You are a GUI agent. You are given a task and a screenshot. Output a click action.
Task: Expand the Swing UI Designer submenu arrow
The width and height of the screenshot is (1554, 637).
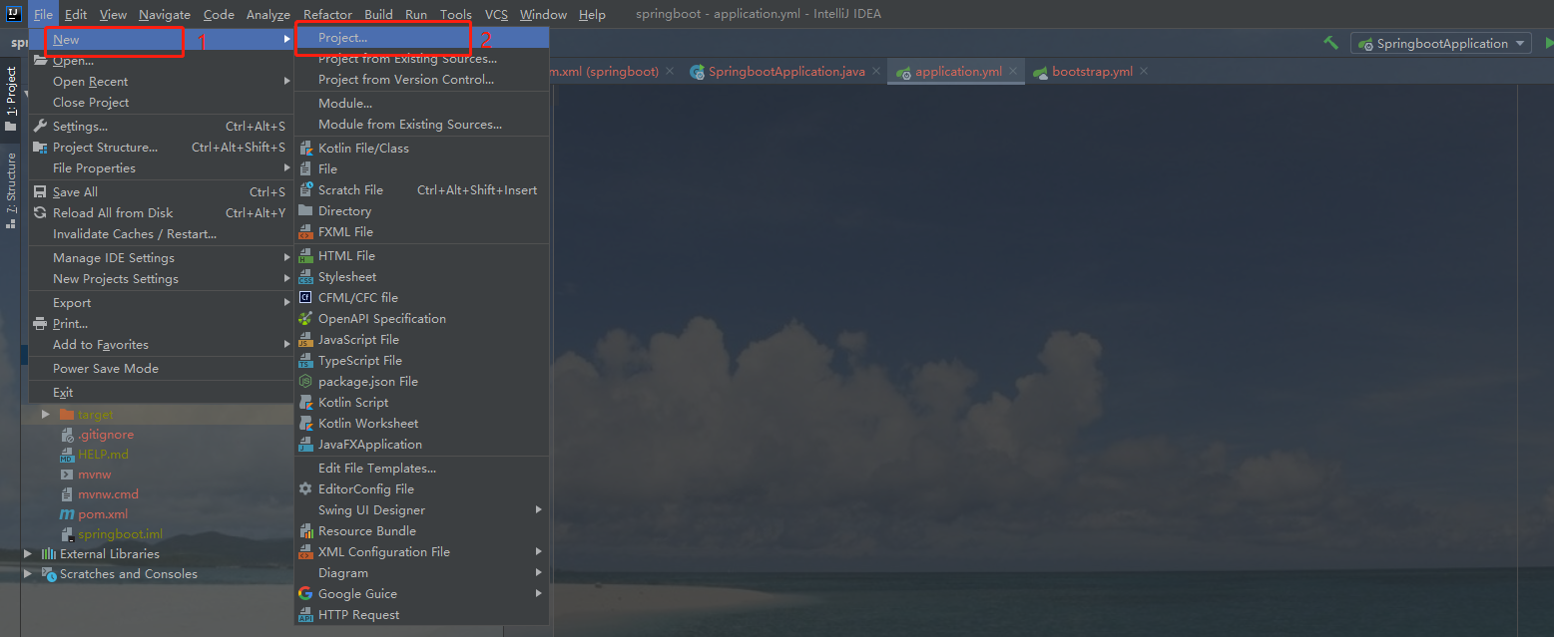(x=539, y=510)
